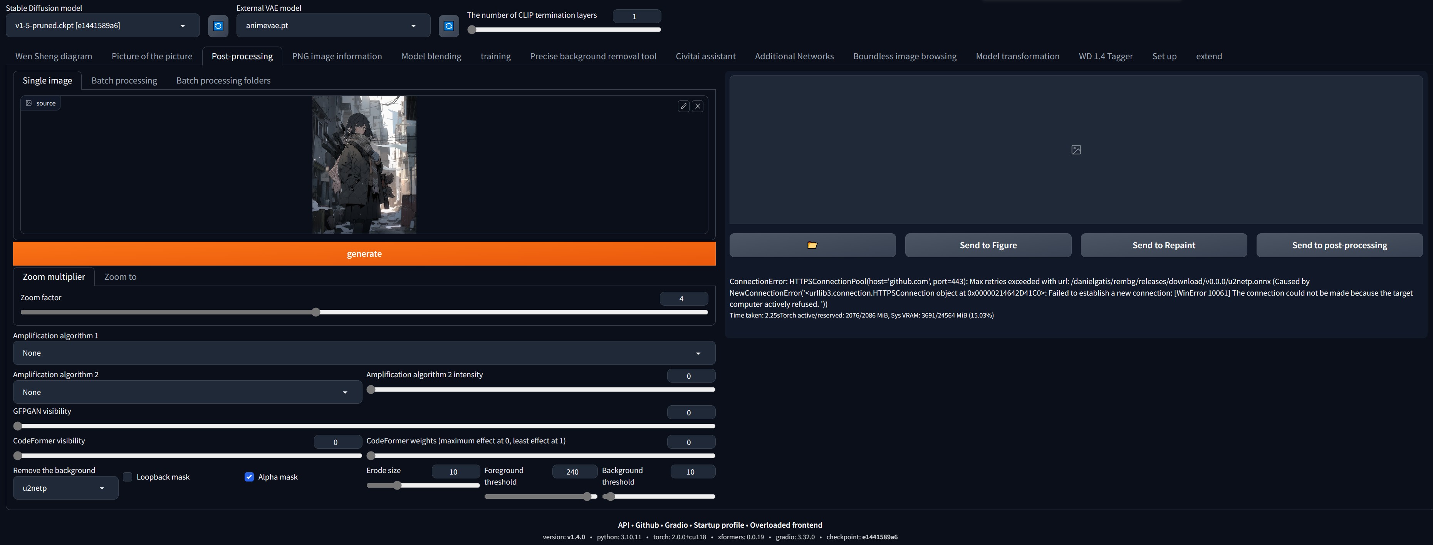Switch to the Batch processing tab
Image resolution: width=1433 pixels, height=545 pixels.
pyautogui.click(x=124, y=80)
